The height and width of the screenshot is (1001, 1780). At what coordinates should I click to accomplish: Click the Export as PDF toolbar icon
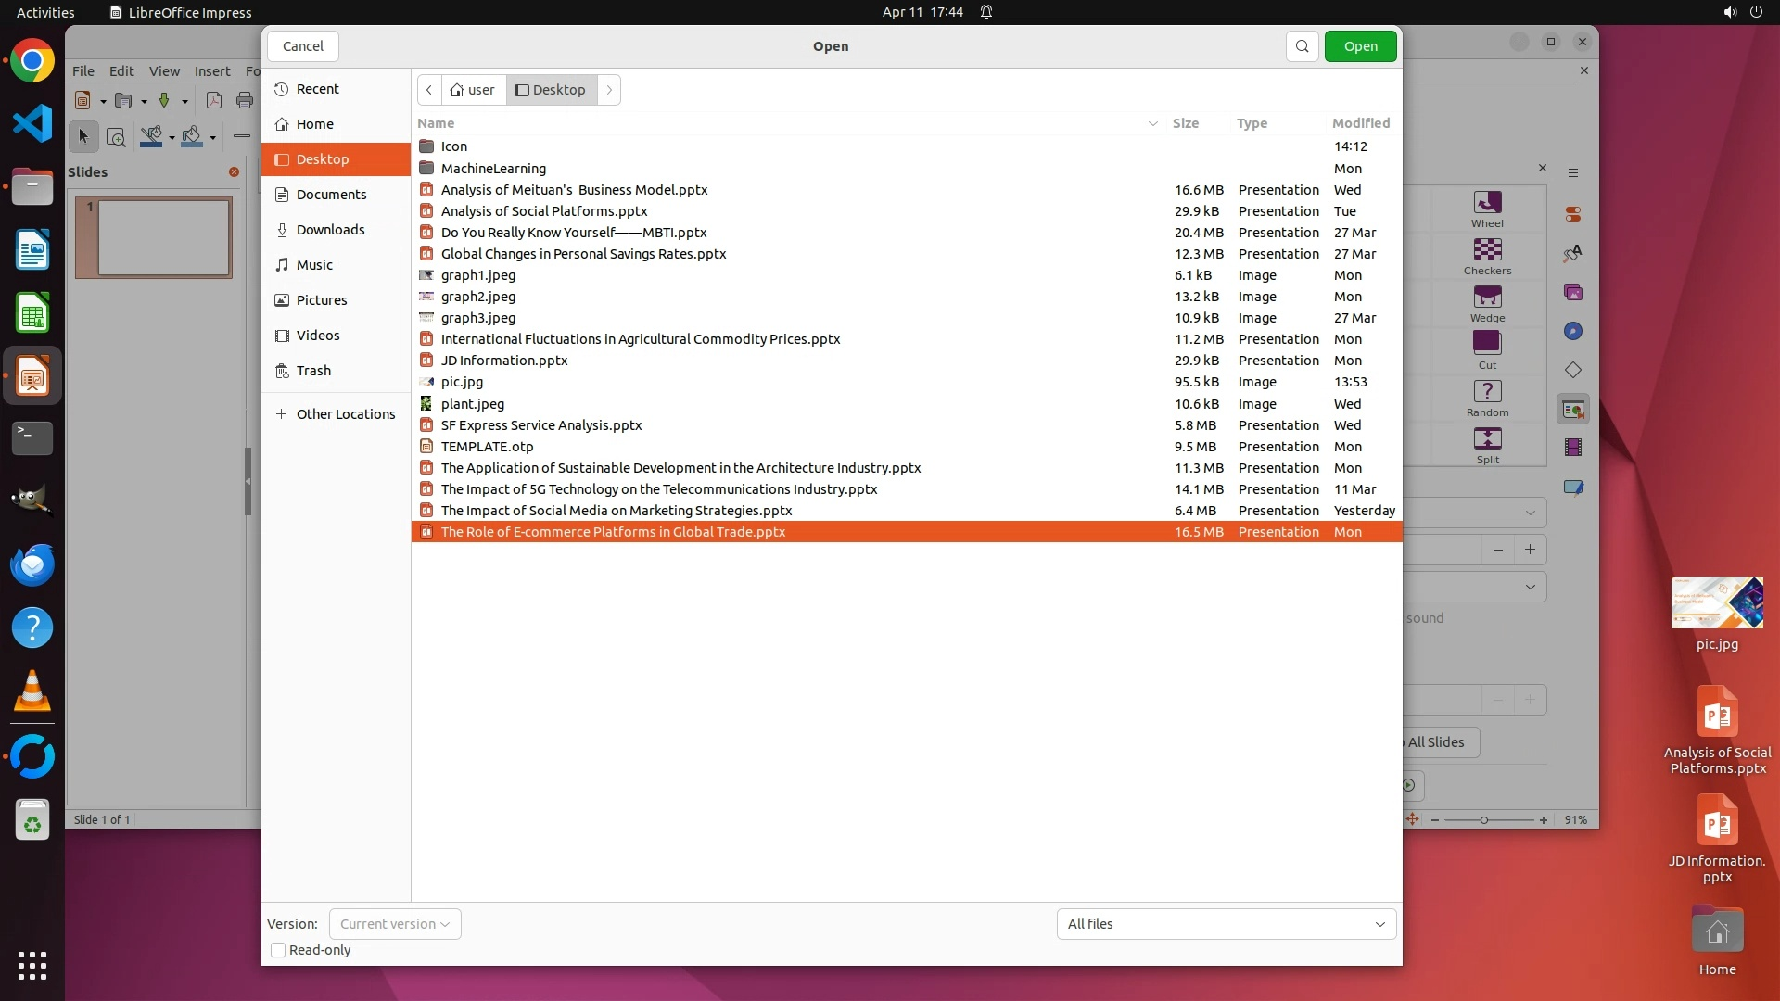(213, 101)
